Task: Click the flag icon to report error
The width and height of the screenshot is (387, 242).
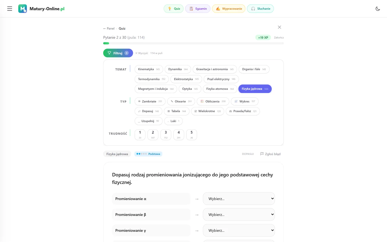Action: 262,154
